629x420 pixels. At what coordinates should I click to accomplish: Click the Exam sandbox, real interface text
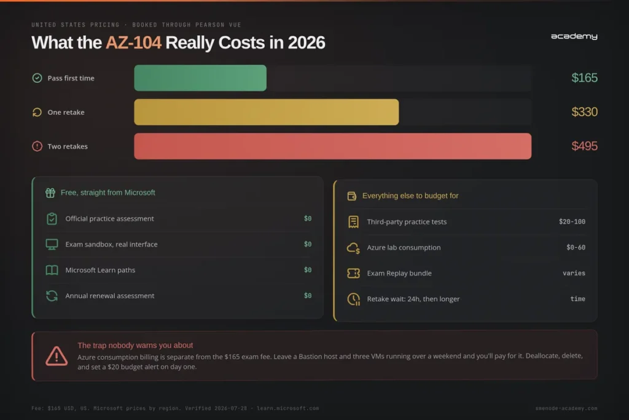coord(112,245)
